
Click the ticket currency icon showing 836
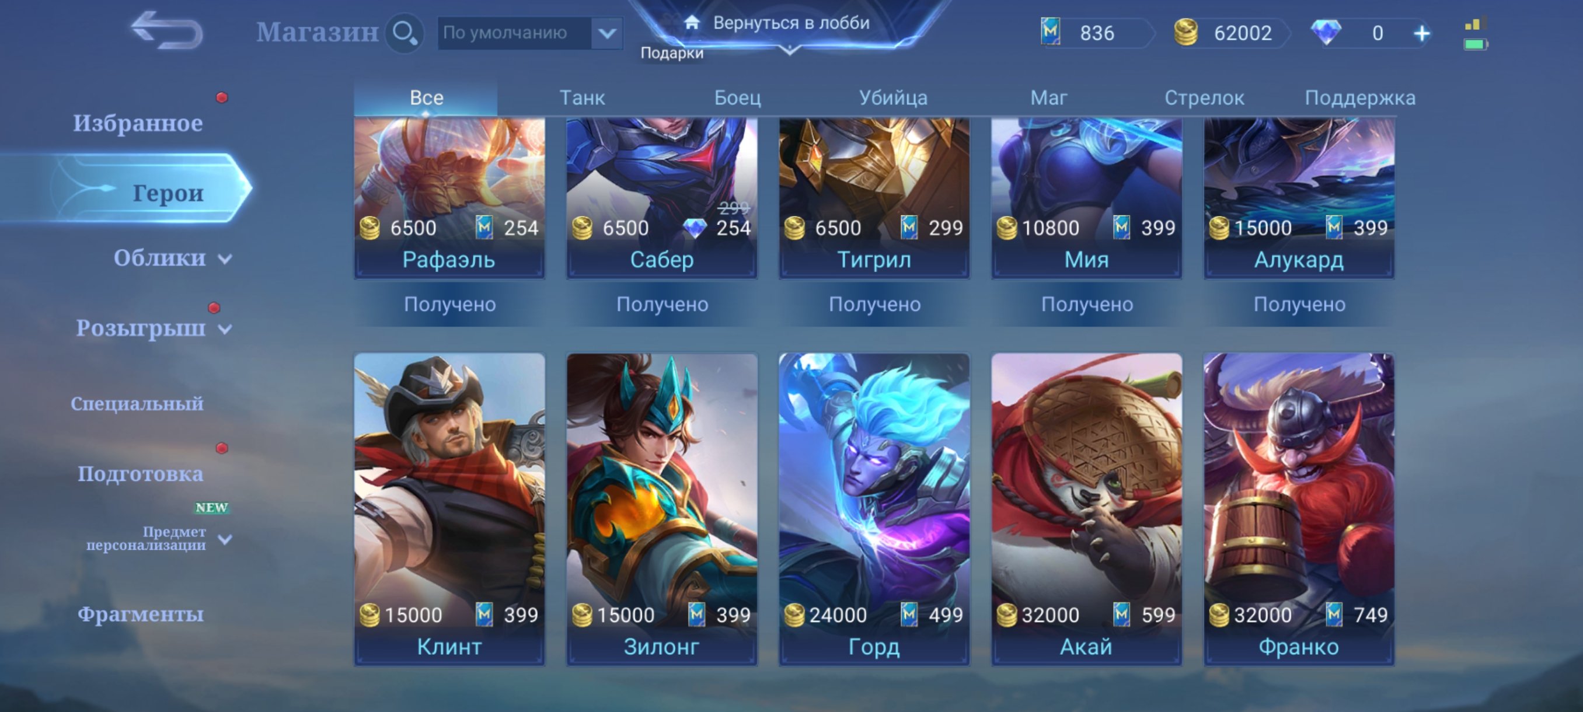(1050, 32)
